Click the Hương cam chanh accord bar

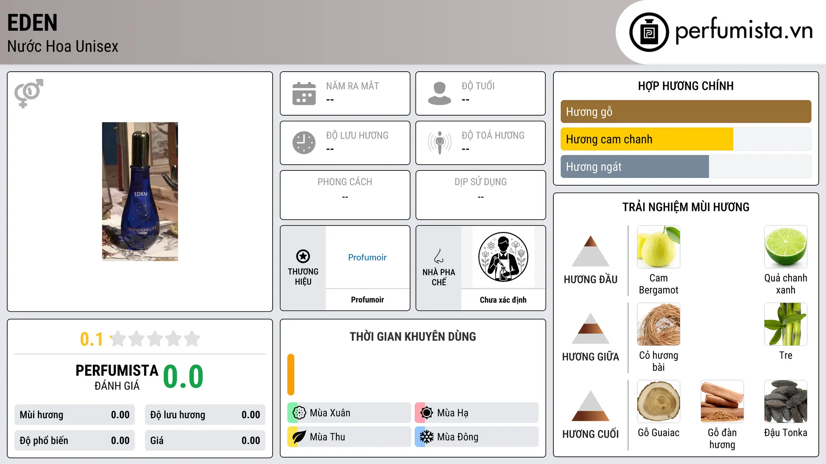pyautogui.click(x=686, y=139)
